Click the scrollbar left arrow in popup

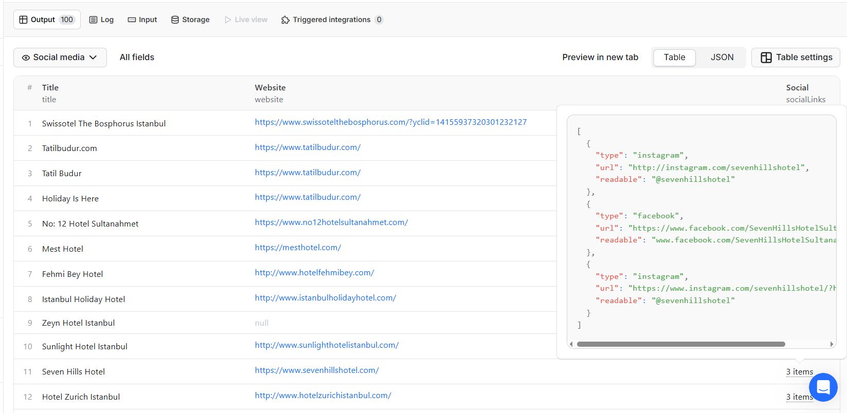[571, 344]
